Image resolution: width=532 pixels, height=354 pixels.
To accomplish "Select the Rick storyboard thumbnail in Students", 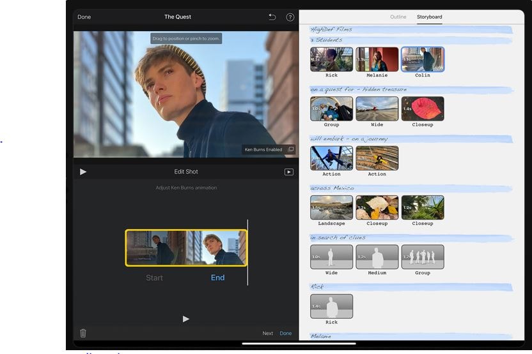I will click(x=331, y=59).
